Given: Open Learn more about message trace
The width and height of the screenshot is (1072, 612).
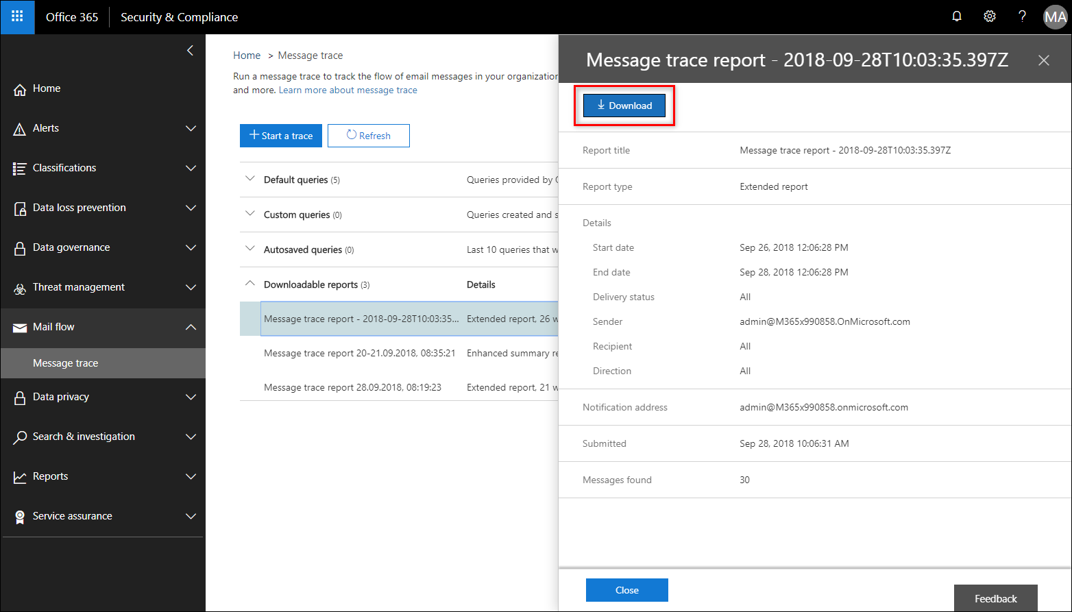Looking at the screenshot, I should 348,90.
